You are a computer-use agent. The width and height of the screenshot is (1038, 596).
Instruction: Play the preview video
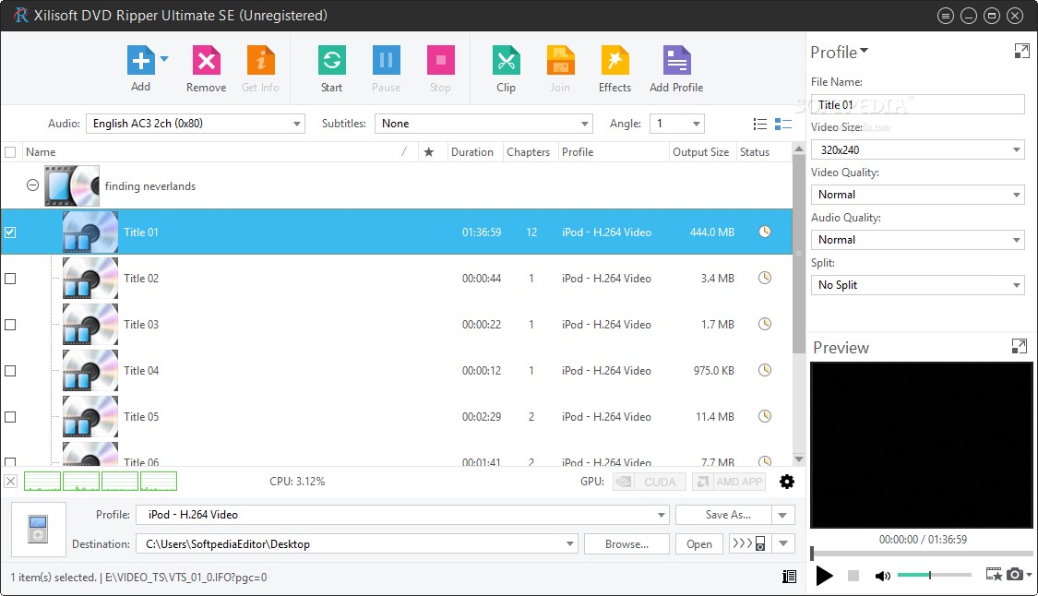tap(825, 576)
